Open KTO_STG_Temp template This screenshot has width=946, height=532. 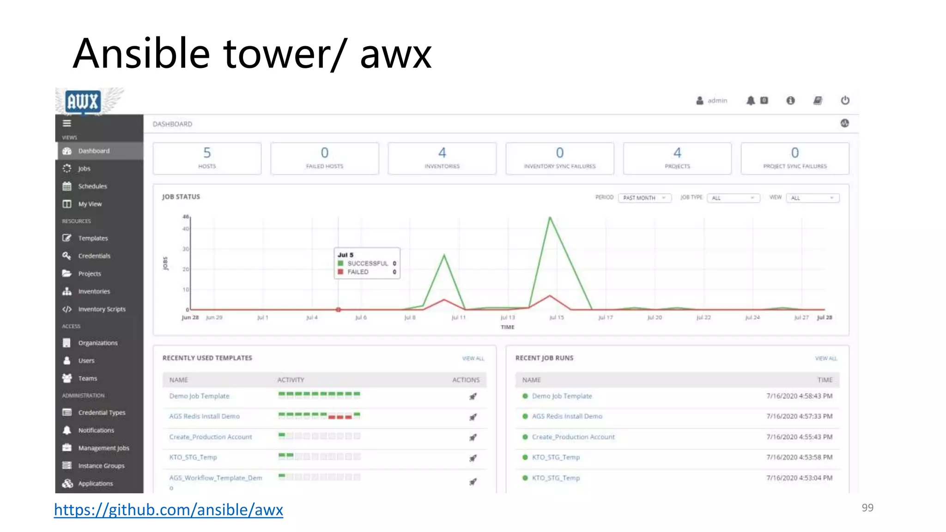193,457
